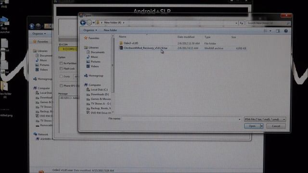Sort by Date modified column header
Image resolution: width=308 pixels, height=173 pixels.
coord(186,37)
